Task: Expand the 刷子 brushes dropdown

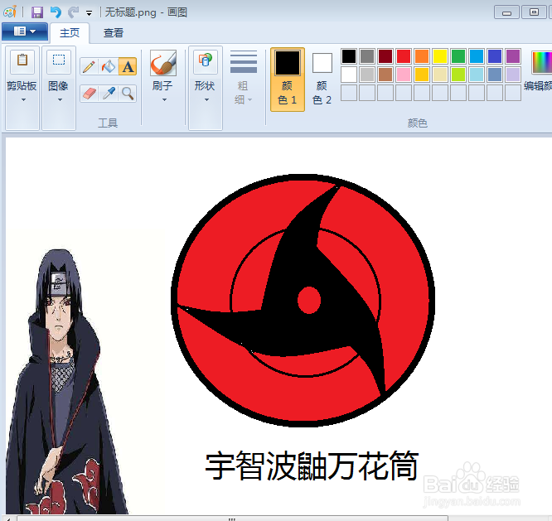Action: click(164, 100)
